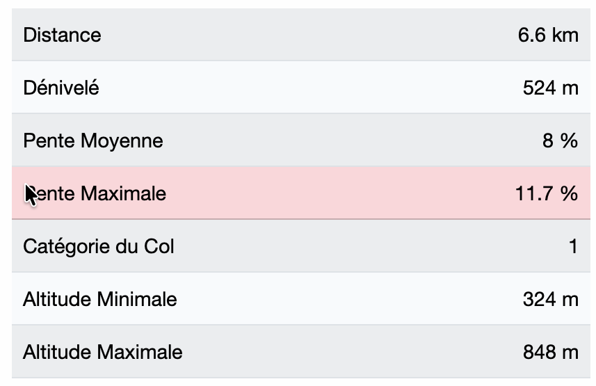Click the Altitude Maximale label
Screen dimensions: 596x386
pos(103,352)
